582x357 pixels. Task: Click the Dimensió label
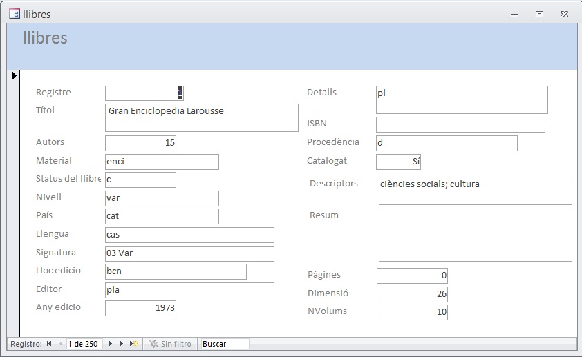pos(328,293)
